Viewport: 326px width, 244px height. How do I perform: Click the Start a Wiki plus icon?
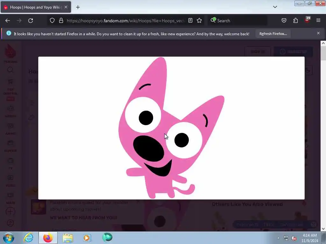tap(10, 212)
